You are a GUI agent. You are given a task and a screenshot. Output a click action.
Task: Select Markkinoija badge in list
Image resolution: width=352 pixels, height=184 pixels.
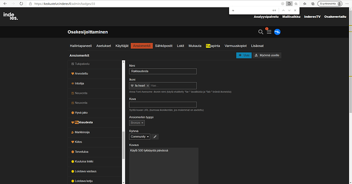click(95, 132)
